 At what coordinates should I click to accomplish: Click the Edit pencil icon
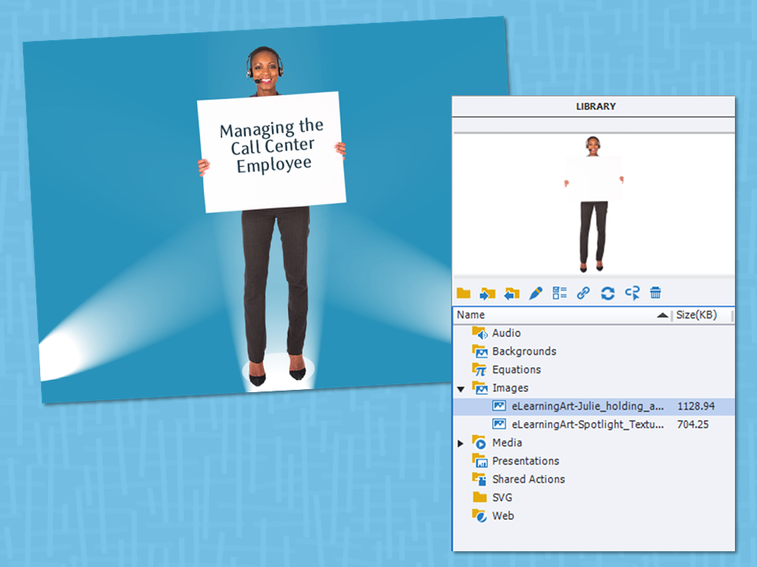535,293
